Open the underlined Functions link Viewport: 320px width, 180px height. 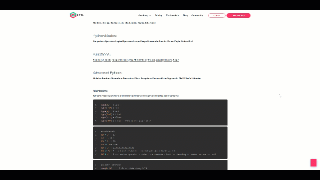coord(97,60)
